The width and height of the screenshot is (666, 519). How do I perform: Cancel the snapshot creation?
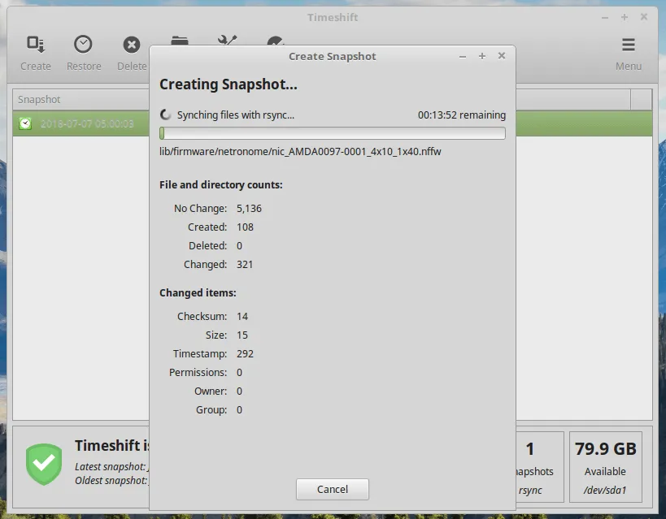tap(333, 489)
